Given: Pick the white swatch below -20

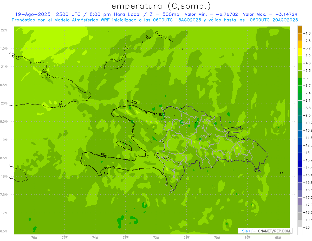Looking at the screenshot, I should [x=300, y=231].
